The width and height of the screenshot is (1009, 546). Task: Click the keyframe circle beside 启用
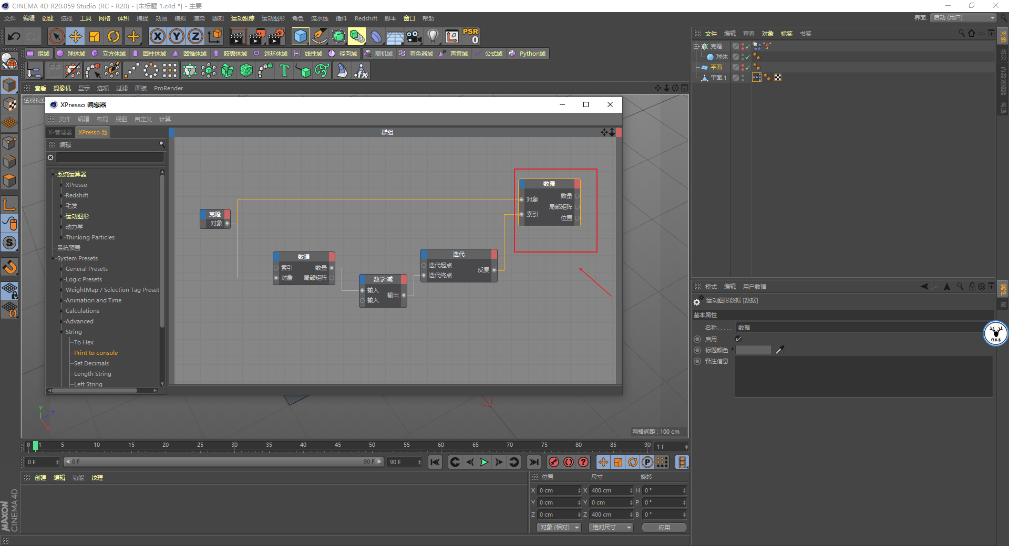(697, 339)
